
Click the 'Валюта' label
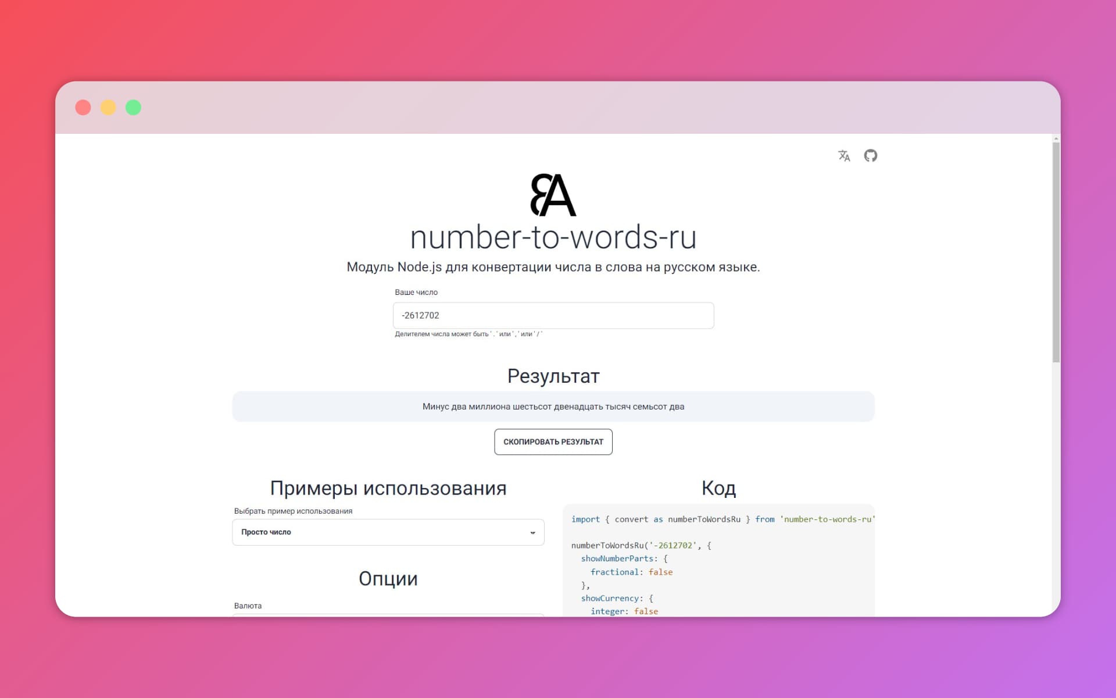(248, 606)
